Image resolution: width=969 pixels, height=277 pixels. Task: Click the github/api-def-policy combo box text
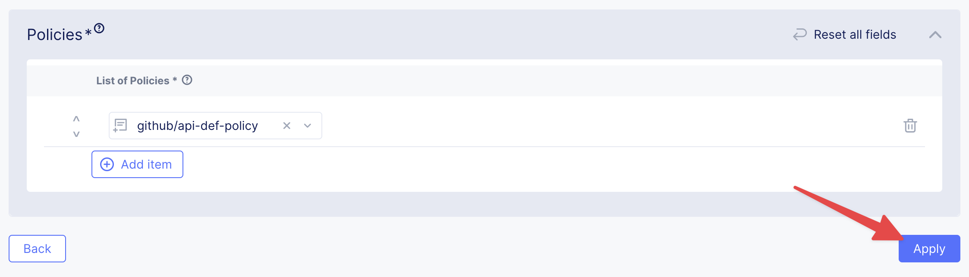coord(197,126)
